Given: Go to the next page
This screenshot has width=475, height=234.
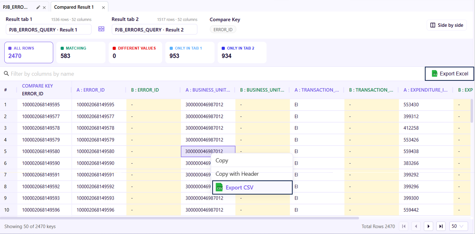Looking at the screenshot, I should click(x=429, y=226).
